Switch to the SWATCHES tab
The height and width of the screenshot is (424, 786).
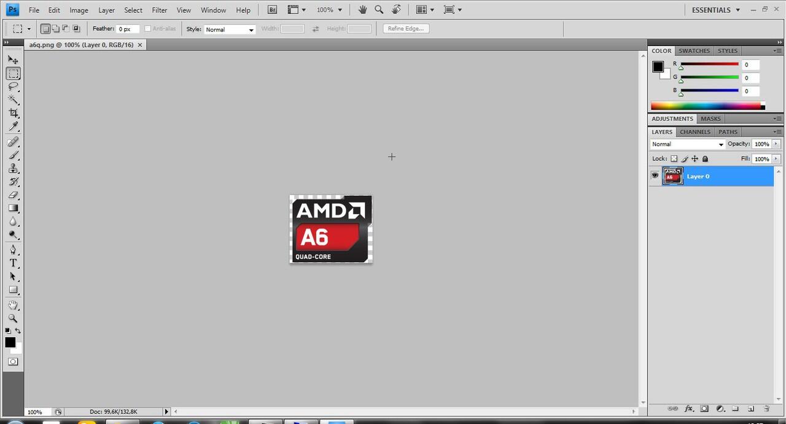[x=695, y=51]
